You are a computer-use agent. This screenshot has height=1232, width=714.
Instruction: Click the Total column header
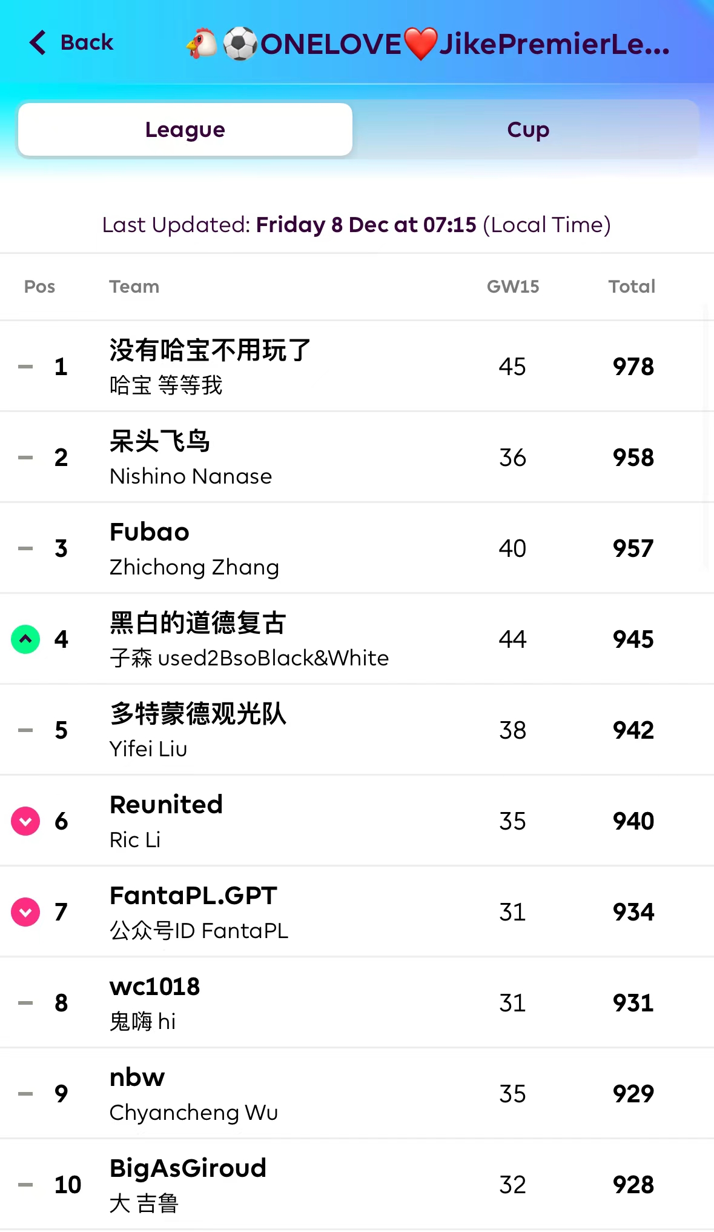632,287
